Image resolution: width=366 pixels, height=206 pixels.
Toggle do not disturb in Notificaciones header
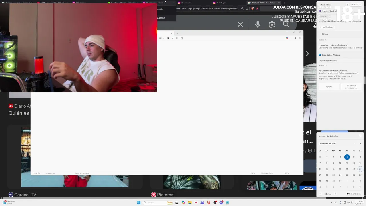(348, 5)
